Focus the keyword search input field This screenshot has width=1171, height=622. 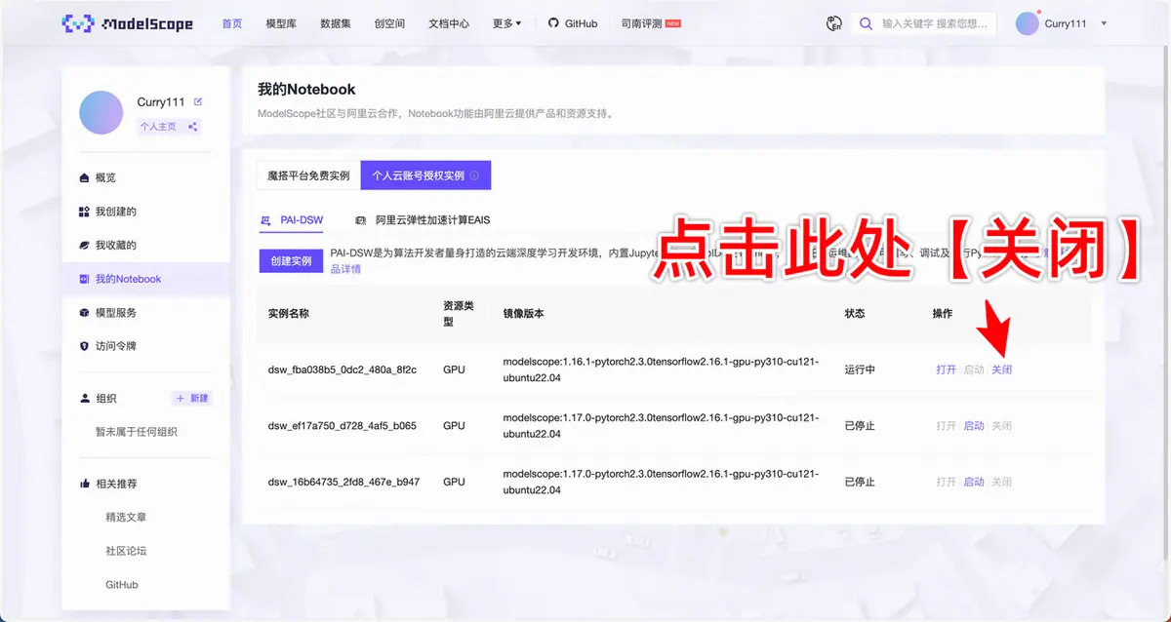coord(934,23)
